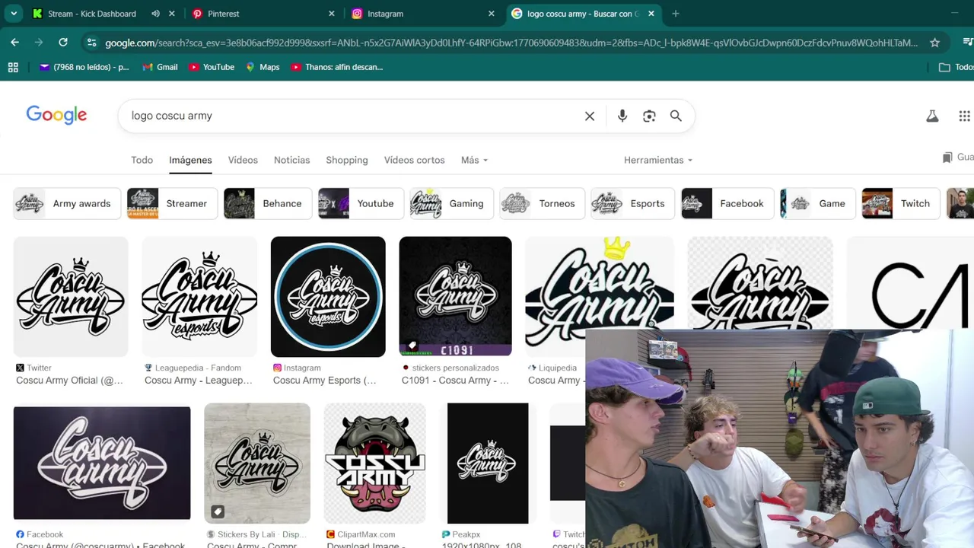The width and height of the screenshot is (974, 548).
Task: Open the tab search dropdown arrow
Action: click(x=14, y=14)
